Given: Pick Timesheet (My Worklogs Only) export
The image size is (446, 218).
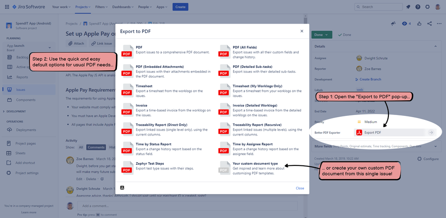Looking at the screenshot, I should tap(261, 90).
